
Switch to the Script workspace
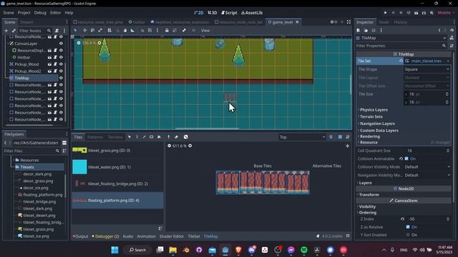(x=229, y=13)
